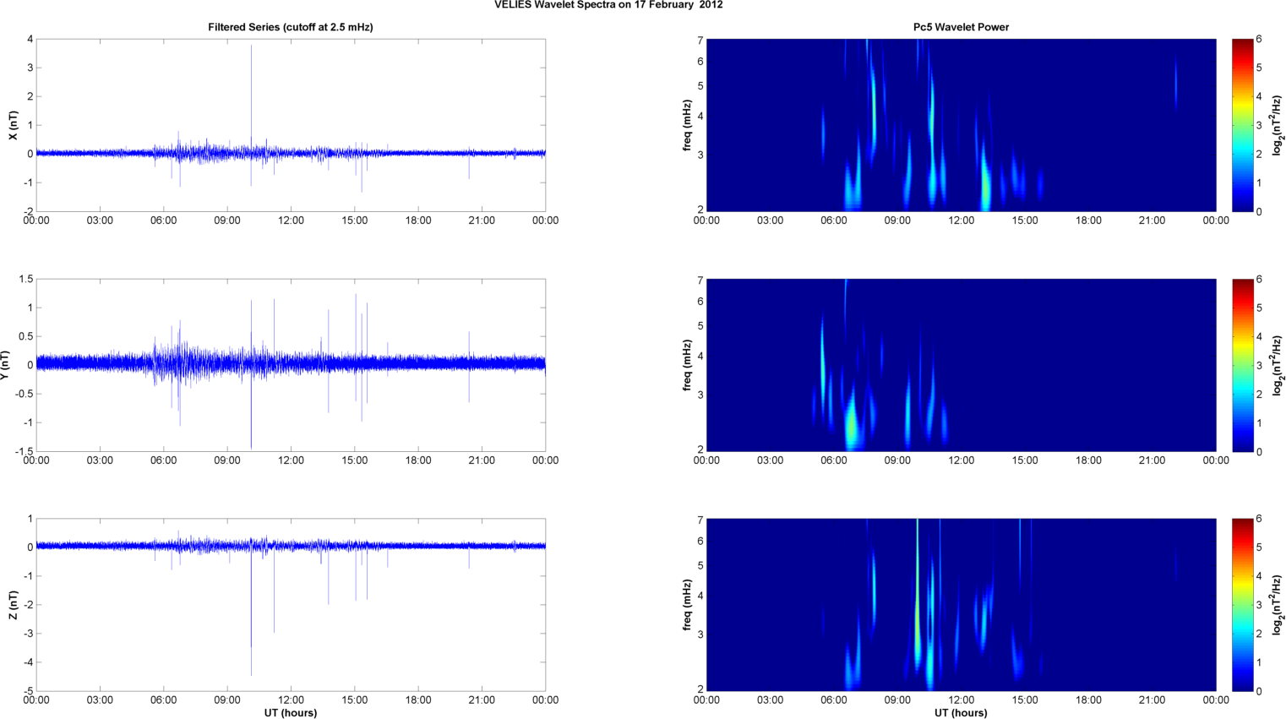Viewport: 1286px width, 719px height.
Task: Click the bottom colorbar's log2(nT²/Hz) label
Action: coord(1278,605)
